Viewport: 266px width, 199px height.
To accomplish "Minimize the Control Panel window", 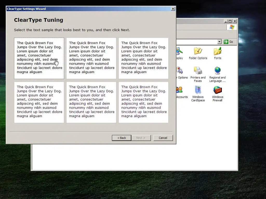I will pyautogui.click(x=225, y=21).
